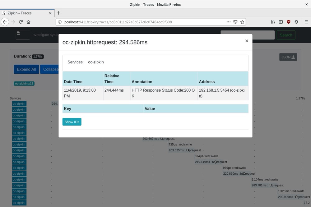Click the modal title oc-zipkin.httprequest: 294.586ms
The image size is (311, 207).
[x=105, y=42]
